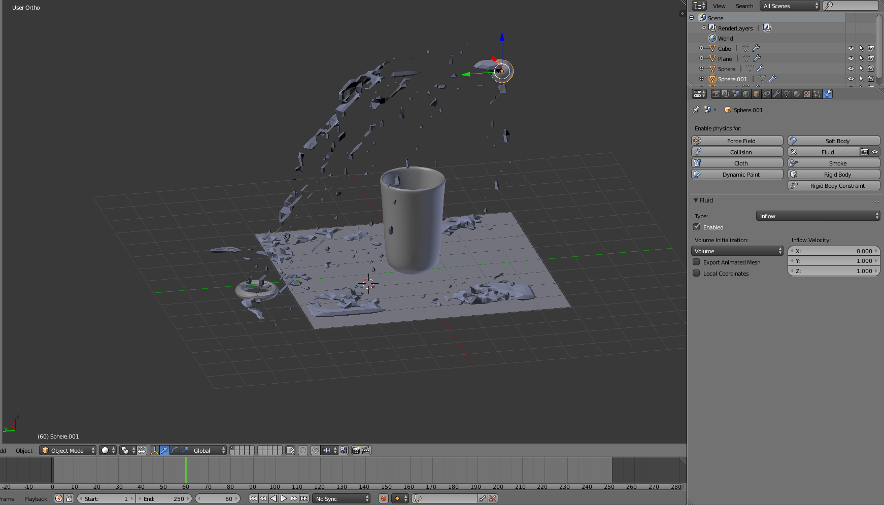Enable Force Field physics

coord(737,141)
